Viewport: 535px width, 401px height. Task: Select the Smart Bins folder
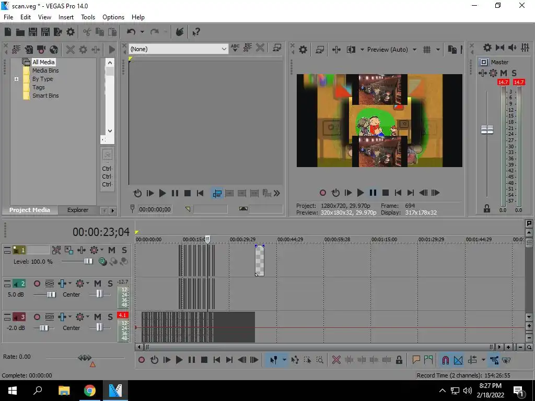pyautogui.click(x=45, y=96)
